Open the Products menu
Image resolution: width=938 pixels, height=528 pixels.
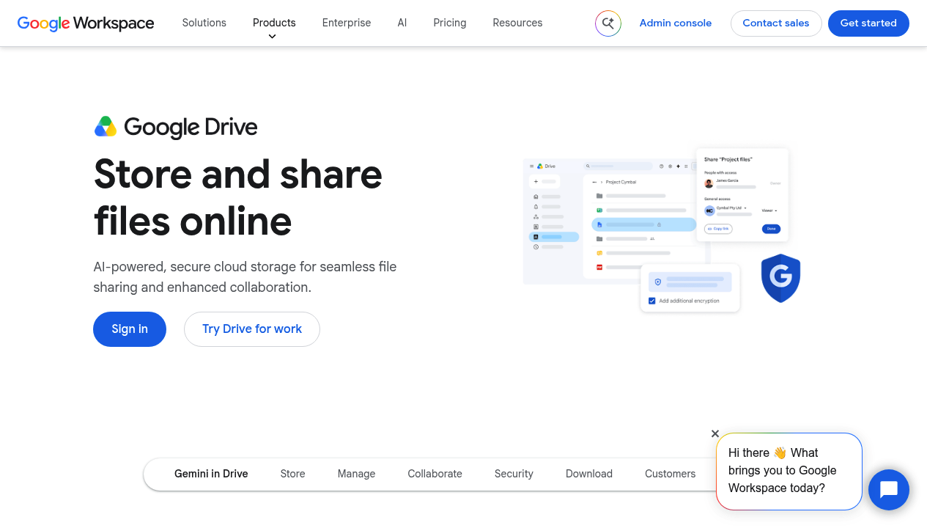(x=274, y=23)
